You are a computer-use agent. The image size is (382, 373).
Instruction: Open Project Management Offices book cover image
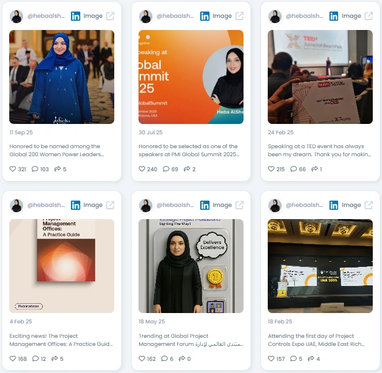[62, 266]
